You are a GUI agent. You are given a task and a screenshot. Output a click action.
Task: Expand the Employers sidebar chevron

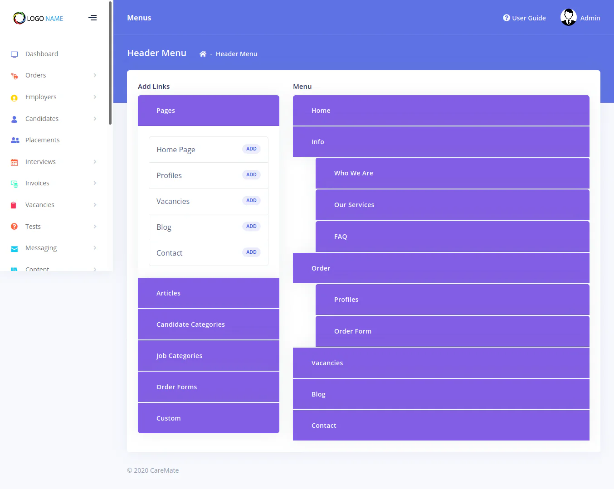[95, 97]
